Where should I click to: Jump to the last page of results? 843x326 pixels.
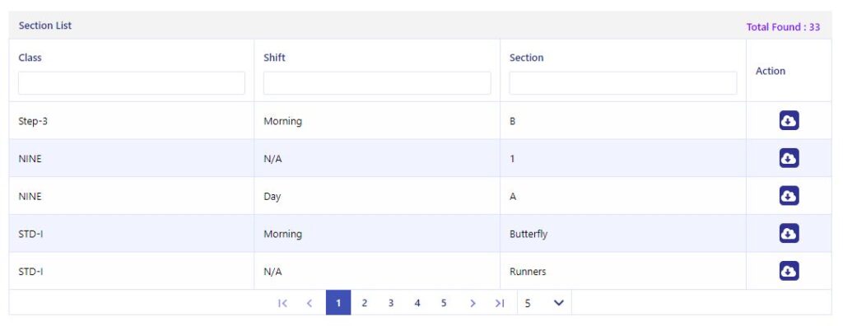500,304
